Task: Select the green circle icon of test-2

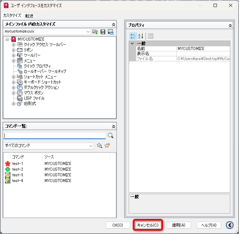Action: (8, 169)
